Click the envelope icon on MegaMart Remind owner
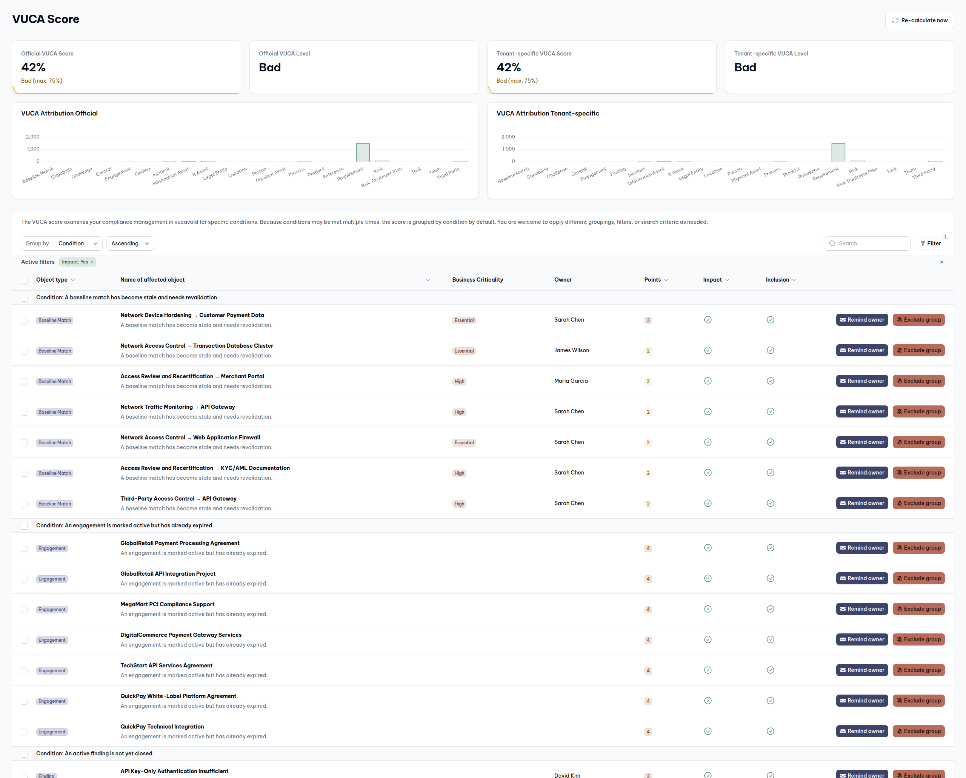Screen dimensions: 966x778 [x=843, y=609]
